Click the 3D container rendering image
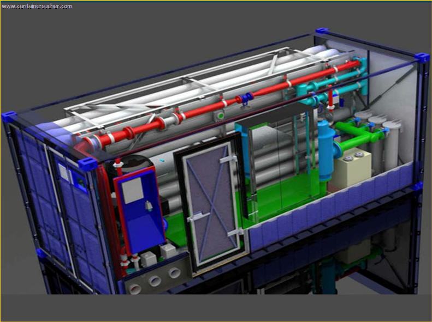The image size is (432, 322). [x=216, y=161]
